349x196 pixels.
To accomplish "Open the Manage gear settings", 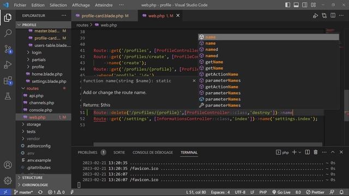I will click(x=8, y=180).
